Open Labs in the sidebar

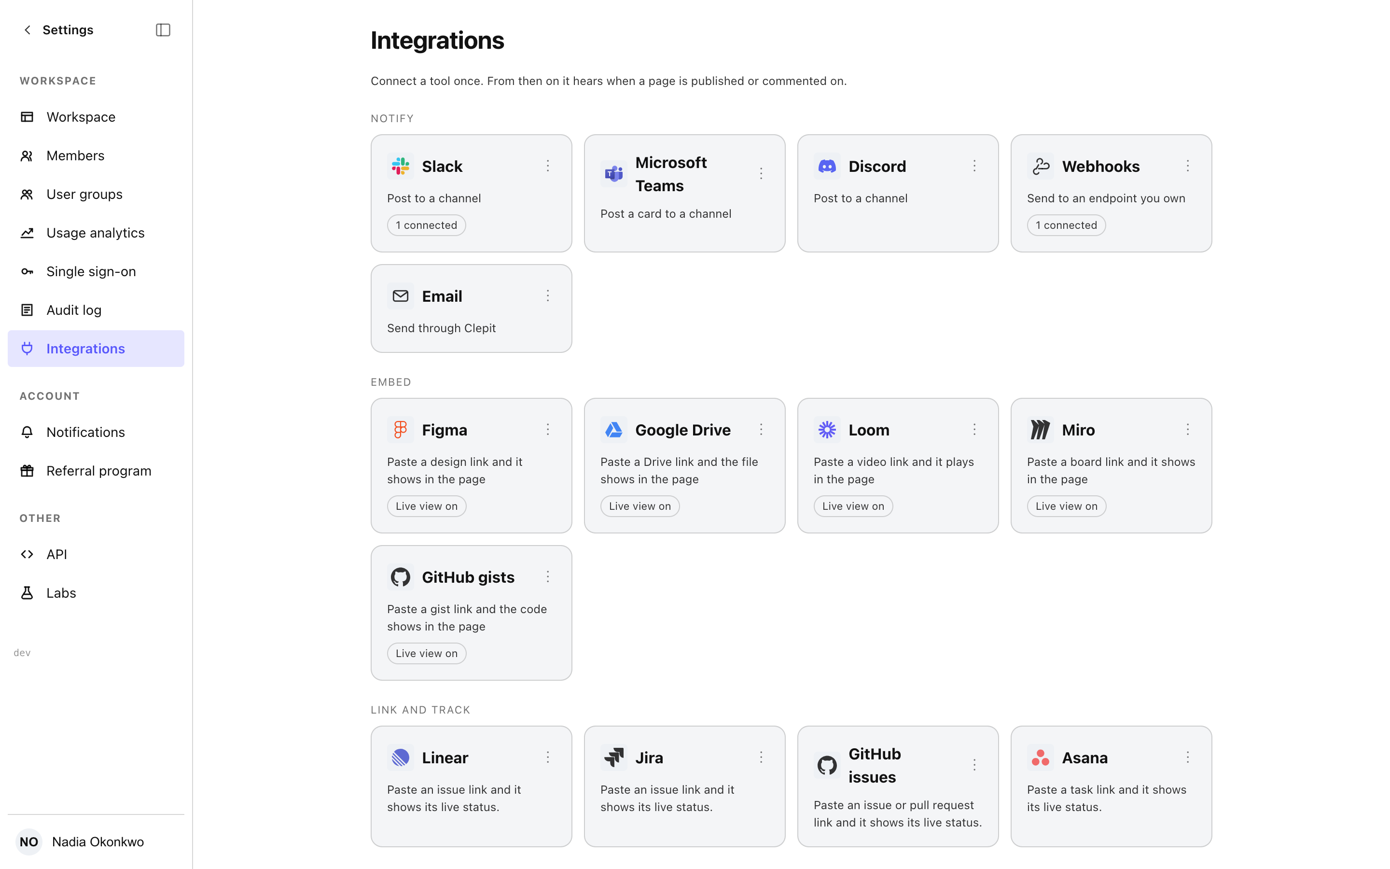[96, 593]
